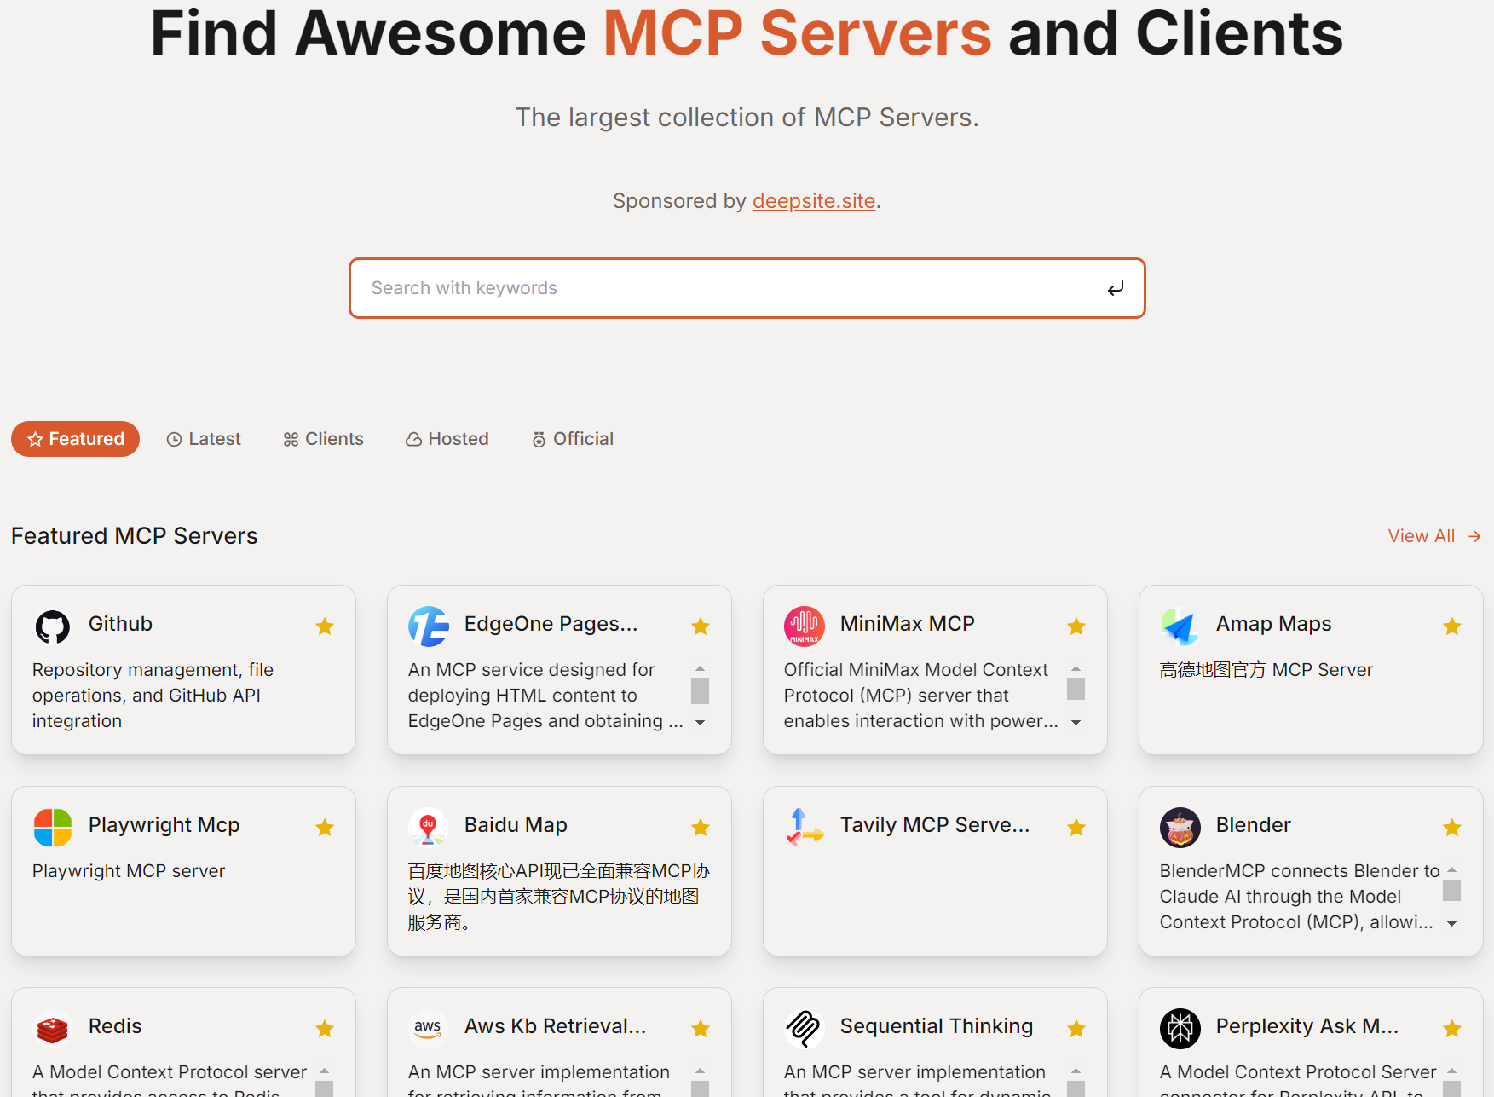The width and height of the screenshot is (1494, 1097).
Task: Click the up arrow in Aws Kb Retrieval scrollbar
Action: coord(701,1071)
